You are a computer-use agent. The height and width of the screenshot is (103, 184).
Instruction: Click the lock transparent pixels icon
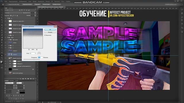(11, 15)
